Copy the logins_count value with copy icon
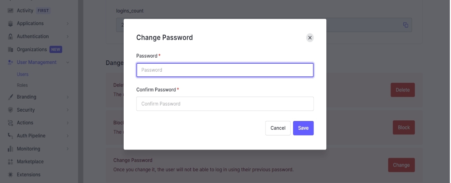Viewport: 451px width, 183px height. click(x=406, y=25)
